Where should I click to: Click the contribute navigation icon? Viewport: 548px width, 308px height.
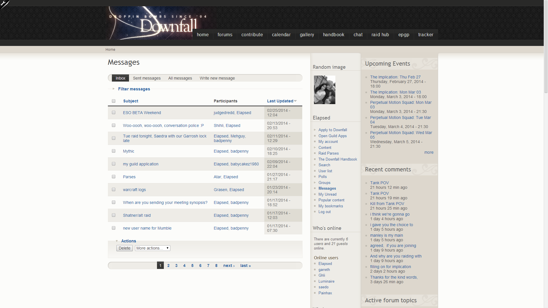pos(252,35)
